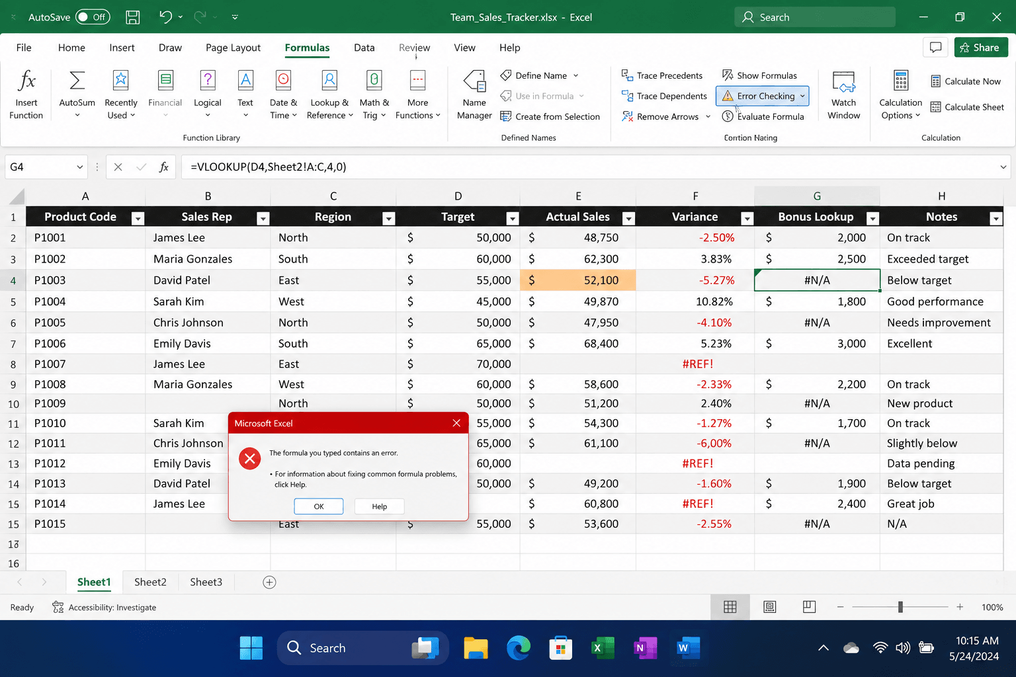Click the Undo arrow in title bar
This screenshot has height=677, width=1016.
pos(165,17)
